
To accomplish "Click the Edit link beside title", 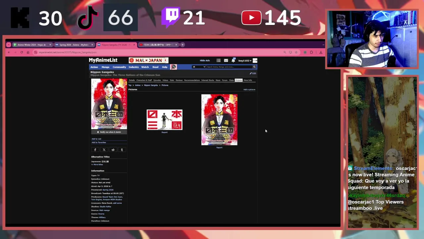I will (253, 73).
